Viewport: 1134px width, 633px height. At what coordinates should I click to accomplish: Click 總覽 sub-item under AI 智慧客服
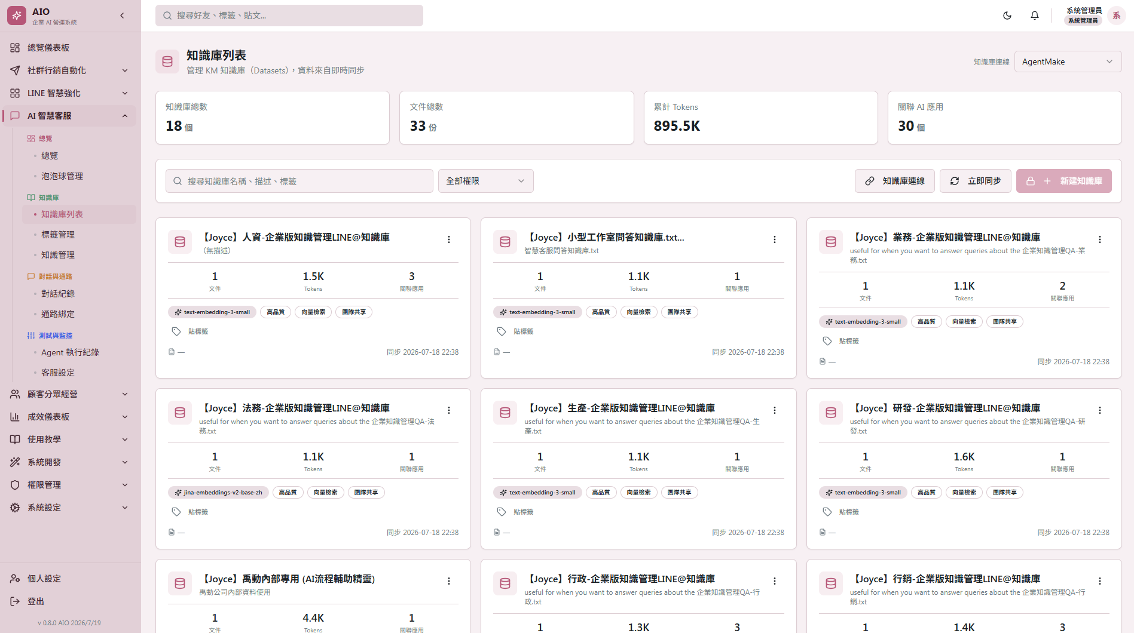80,156
